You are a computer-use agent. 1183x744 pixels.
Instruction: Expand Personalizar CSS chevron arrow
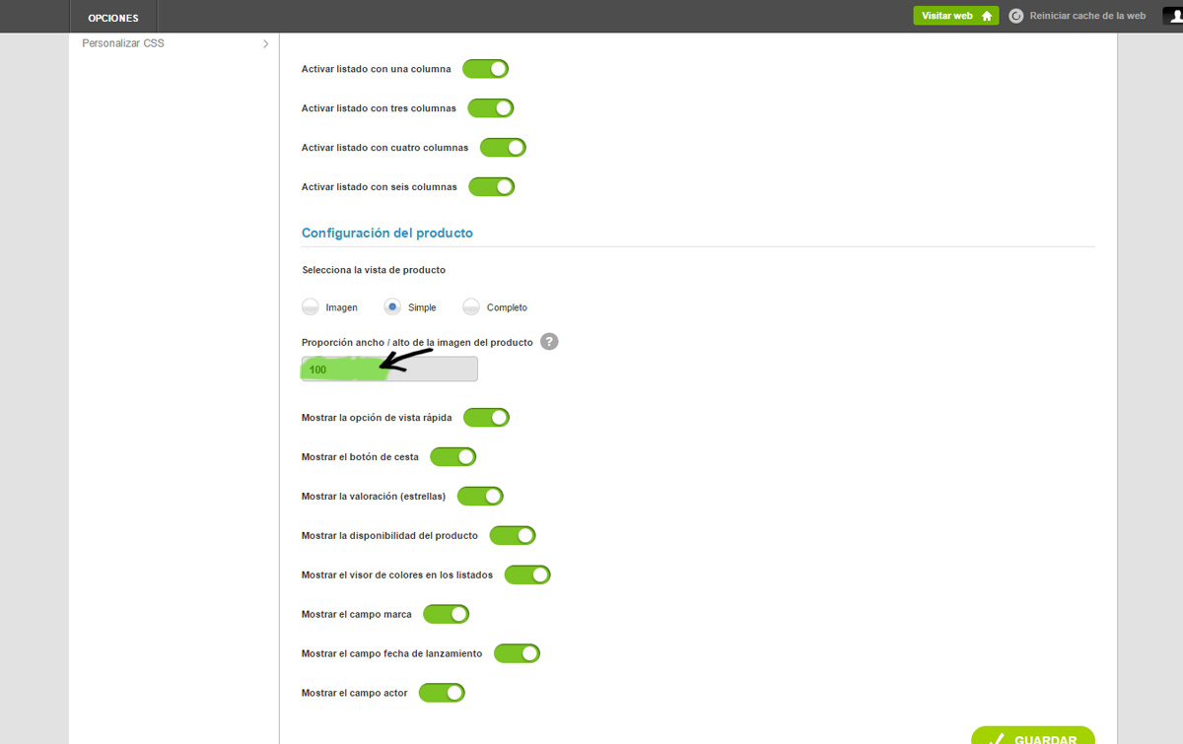point(265,44)
